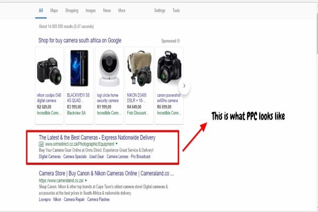This screenshot has height=212, width=318.
Task: Open 'The Latest & the Best Cameras' ad
Action: tap(97, 138)
